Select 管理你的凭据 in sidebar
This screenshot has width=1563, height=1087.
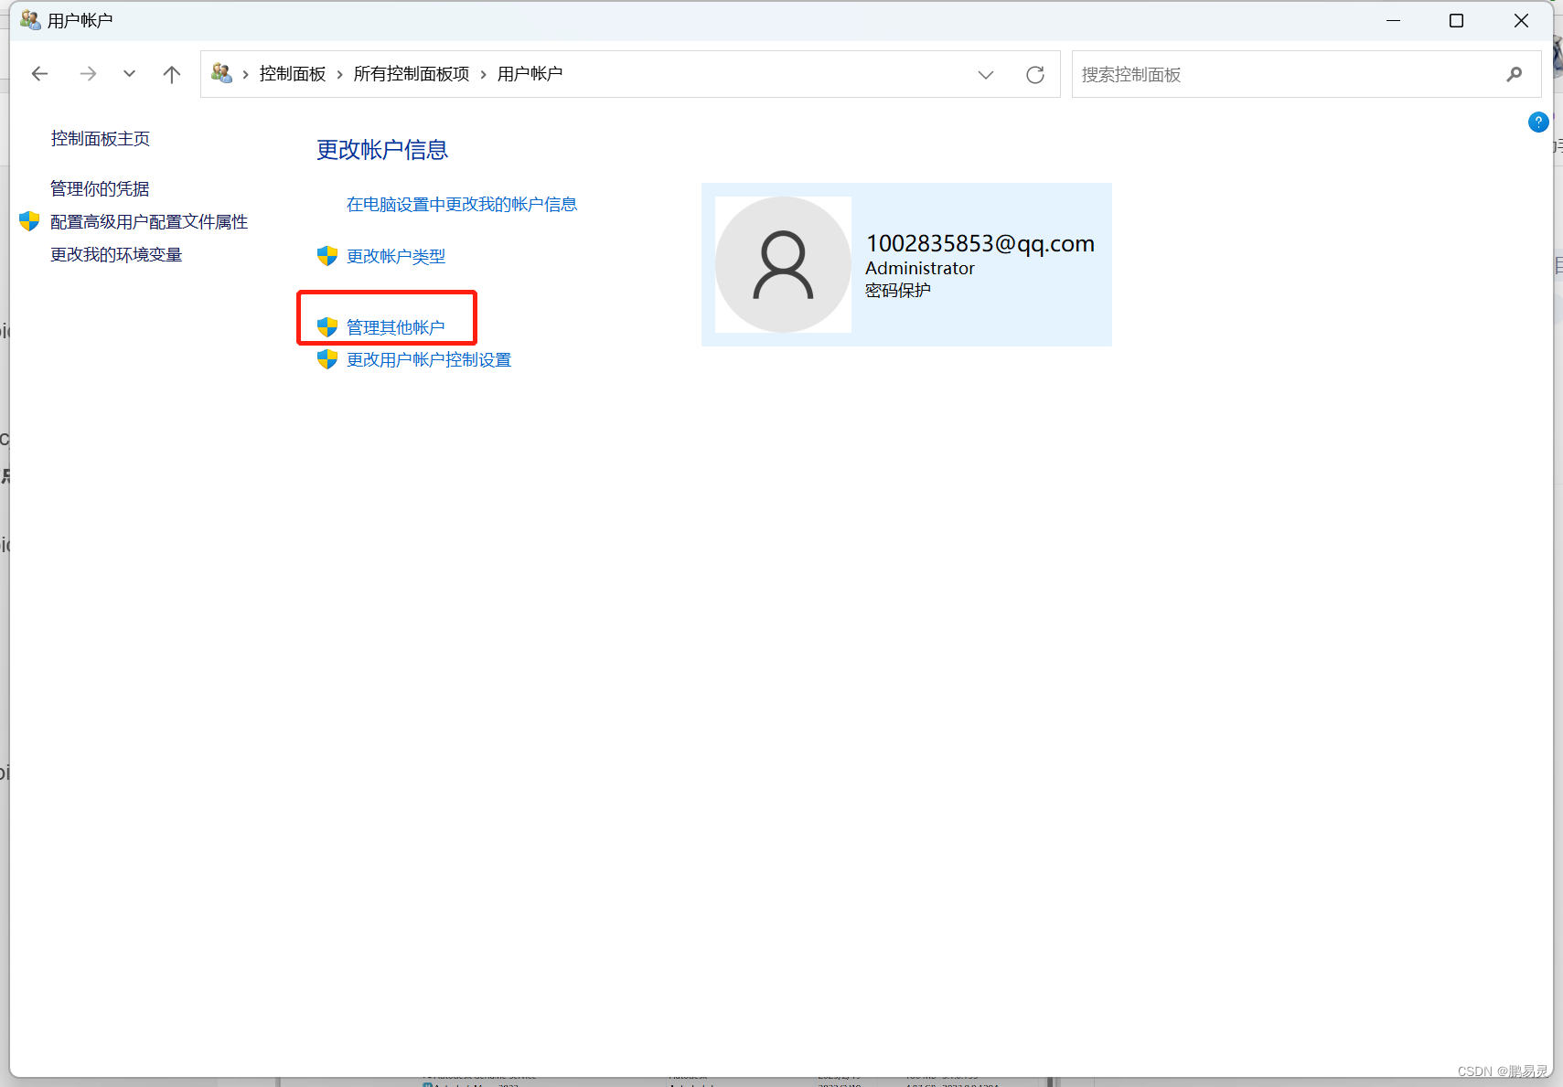[100, 188]
